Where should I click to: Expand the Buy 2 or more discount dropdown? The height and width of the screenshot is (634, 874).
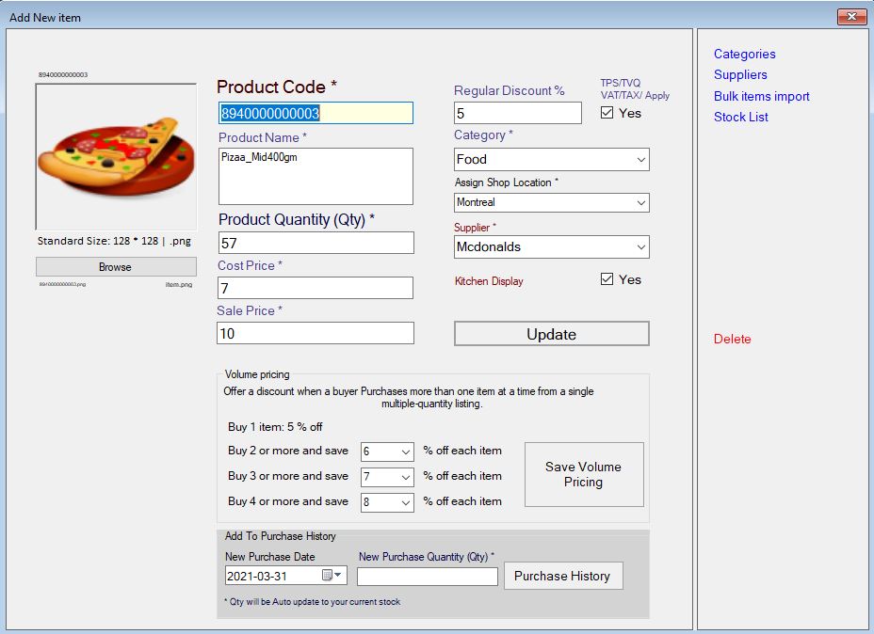pyautogui.click(x=406, y=452)
